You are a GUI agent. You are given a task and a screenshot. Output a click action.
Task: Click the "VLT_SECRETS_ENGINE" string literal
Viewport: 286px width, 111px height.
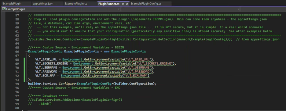tap(155, 63)
